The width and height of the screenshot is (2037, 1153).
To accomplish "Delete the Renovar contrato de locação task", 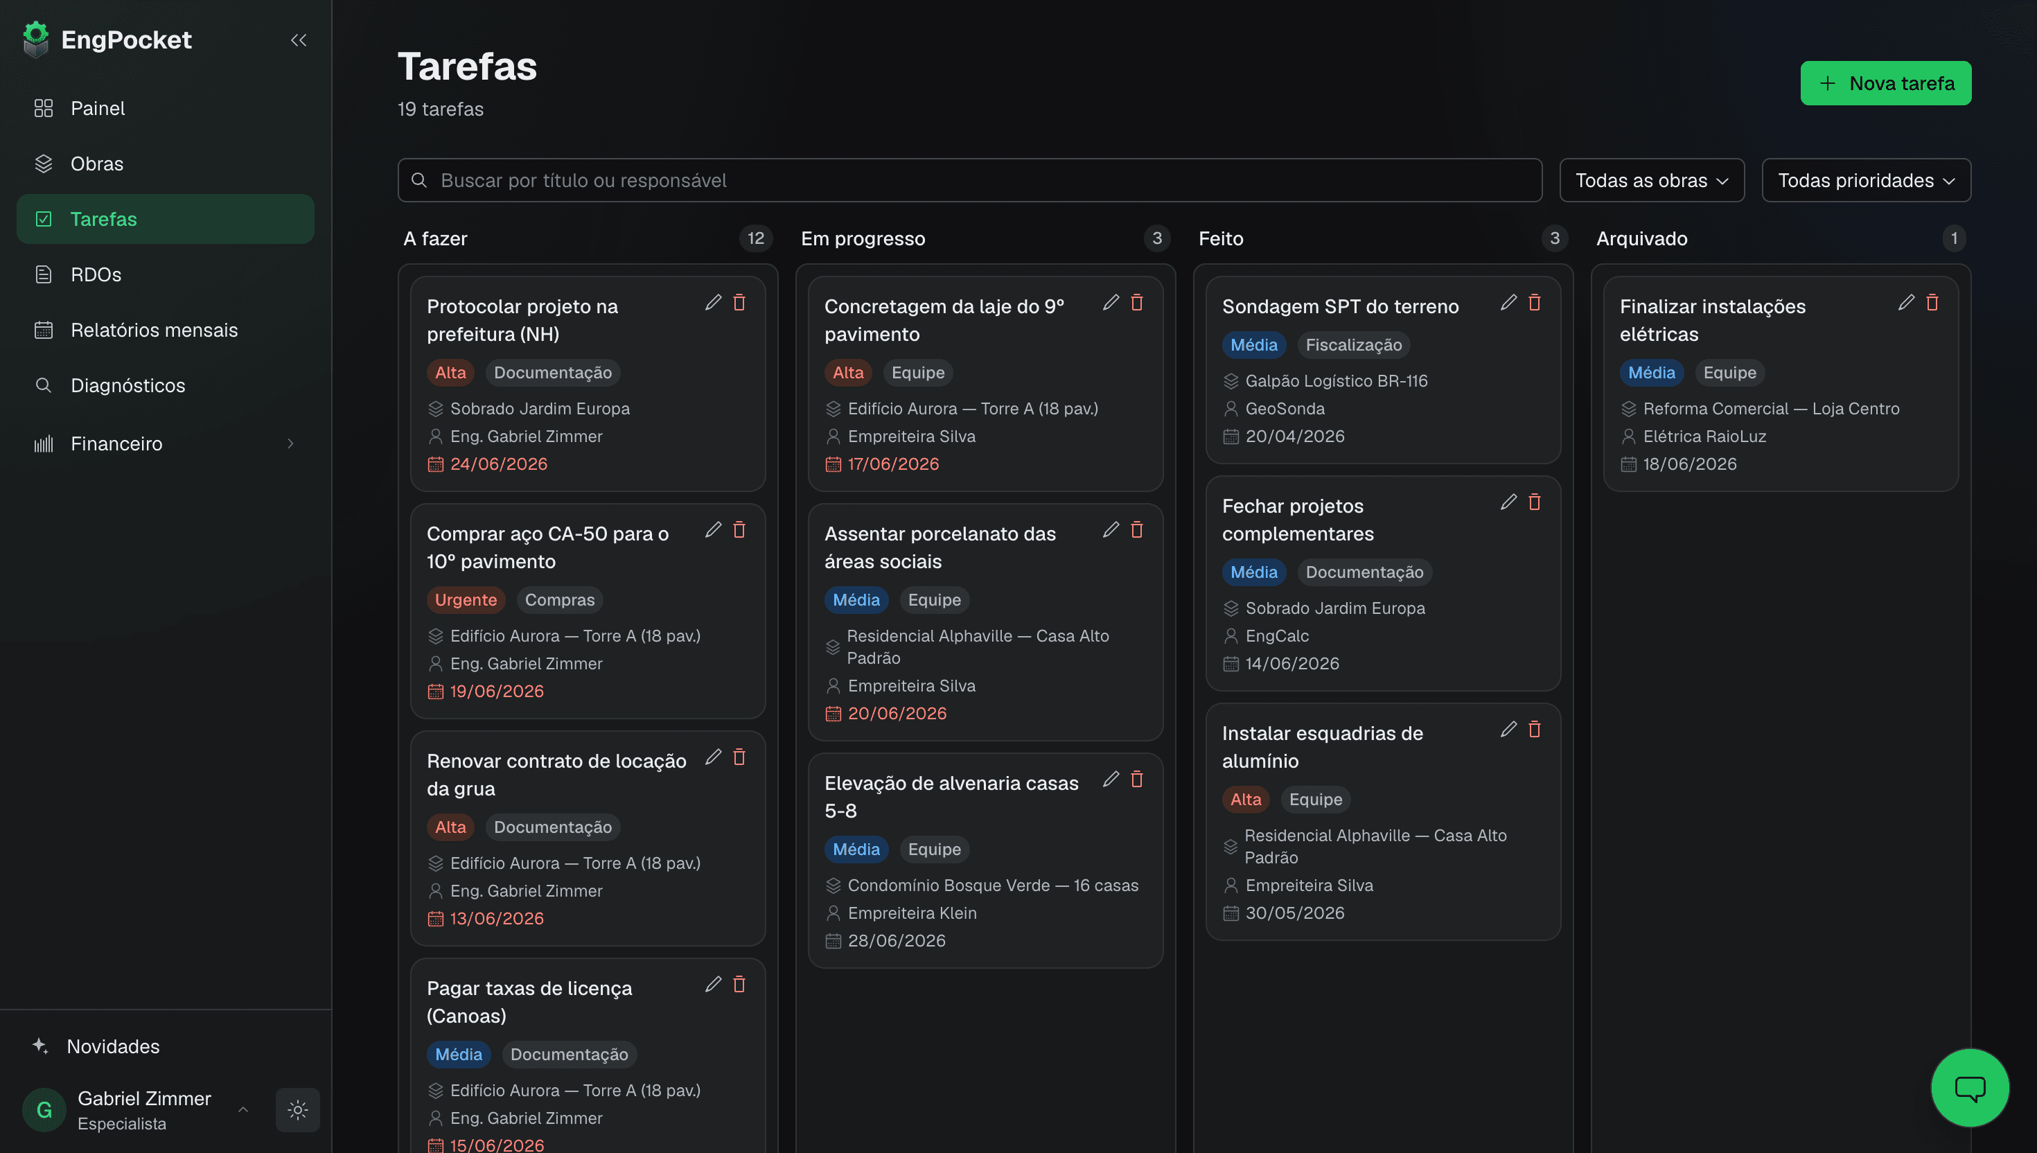I will (x=739, y=756).
